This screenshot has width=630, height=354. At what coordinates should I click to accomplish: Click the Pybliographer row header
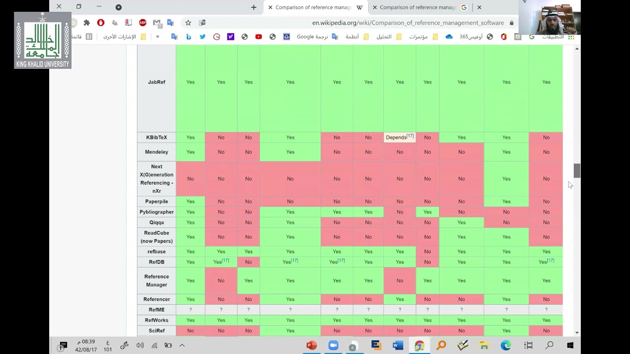pos(157,212)
